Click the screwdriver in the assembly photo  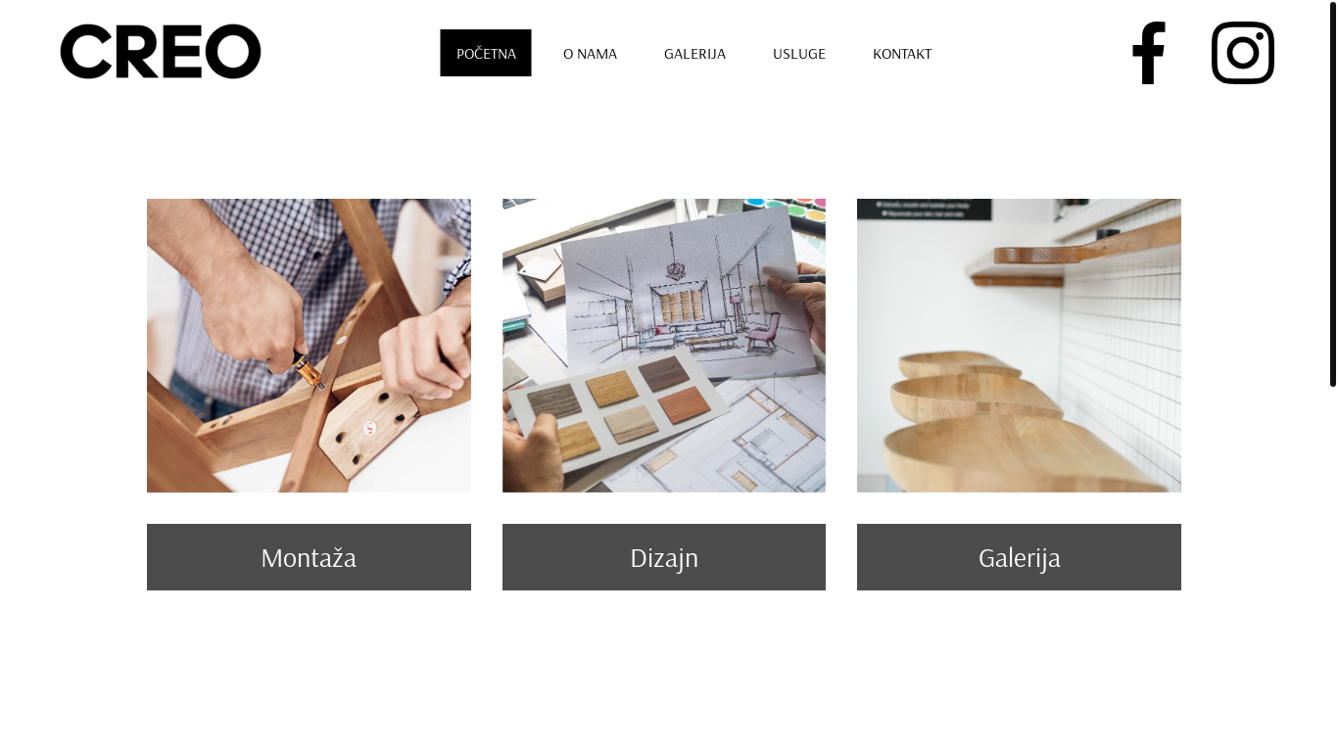tap(309, 372)
